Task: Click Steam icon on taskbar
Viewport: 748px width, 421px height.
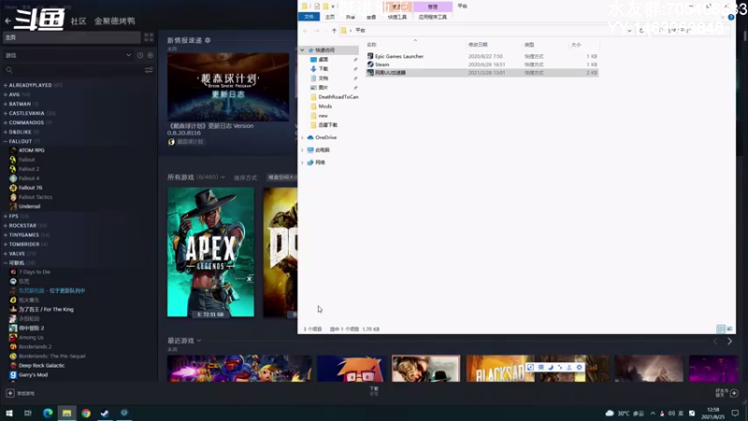Action: [x=105, y=413]
